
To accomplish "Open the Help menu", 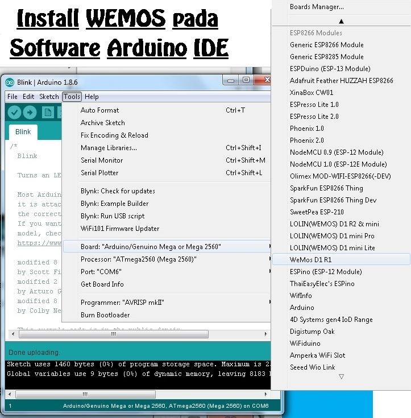I will (92, 97).
